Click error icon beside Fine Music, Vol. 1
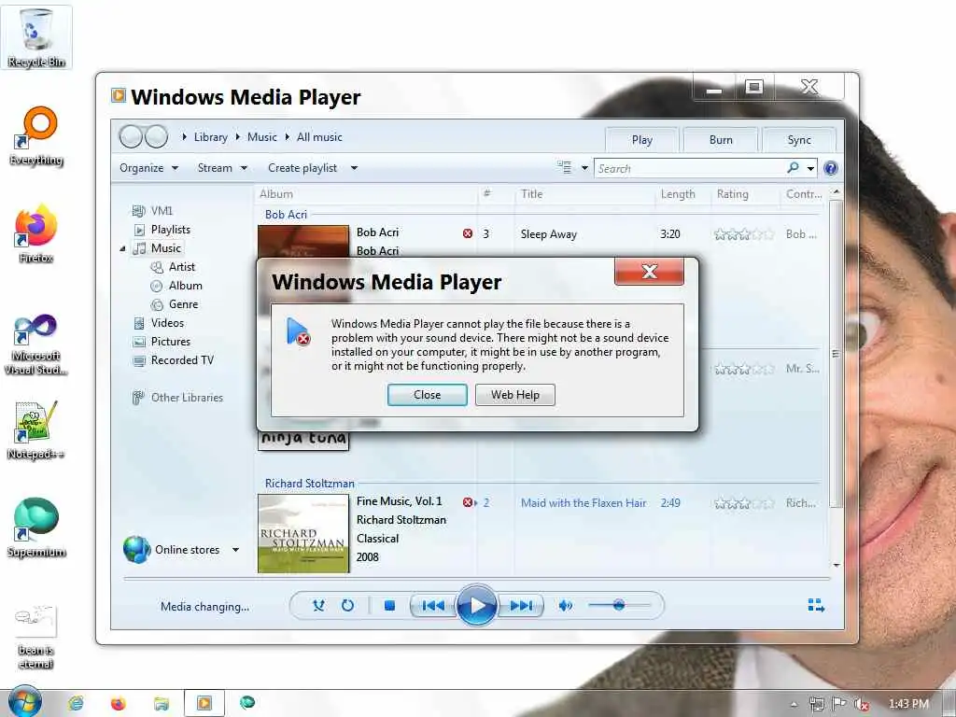Viewport: 956px width, 717px height. (x=468, y=502)
